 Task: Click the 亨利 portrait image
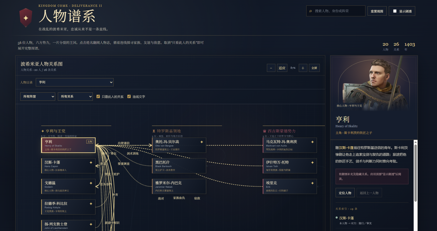click(374, 83)
